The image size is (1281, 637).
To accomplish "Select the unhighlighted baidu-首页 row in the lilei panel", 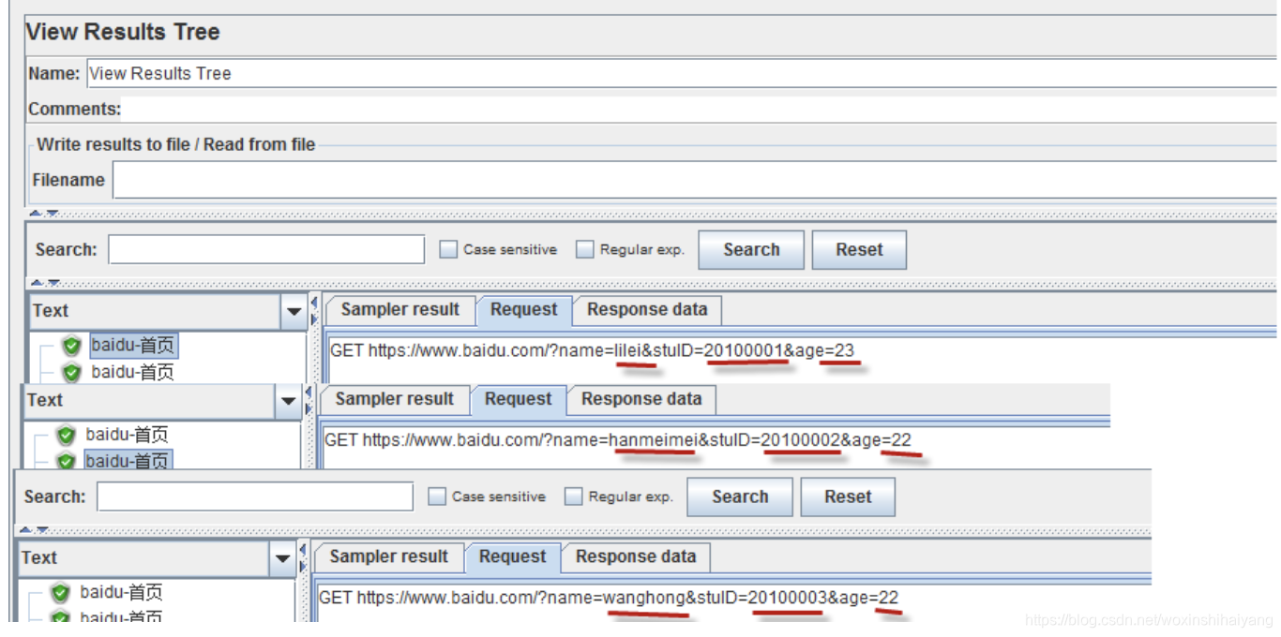I will 132,372.
